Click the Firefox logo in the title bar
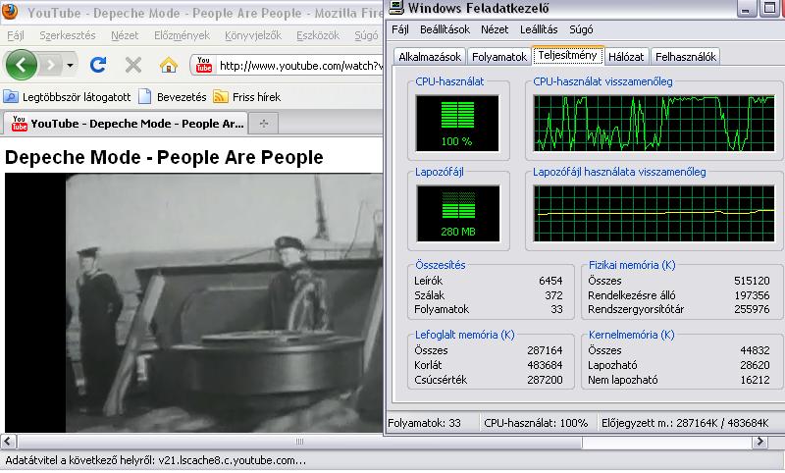 [x=10, y=11]
